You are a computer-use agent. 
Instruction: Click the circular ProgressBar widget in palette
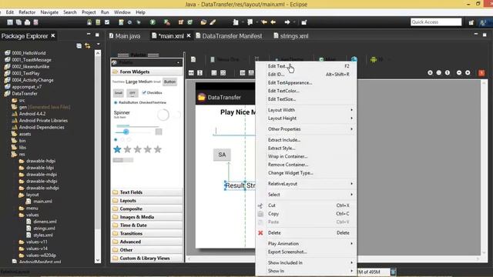coord(163,115)
